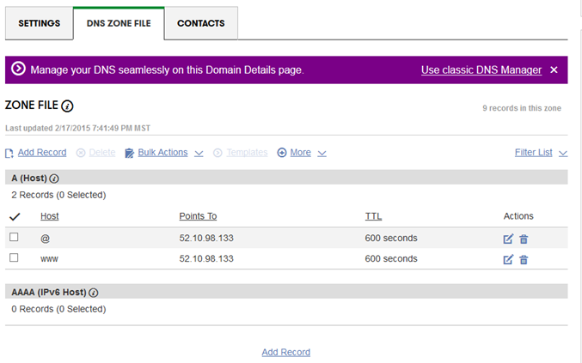Open Zone File info icon

pos(67,106)
